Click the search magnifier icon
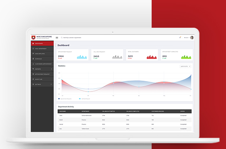Image resolution: width=226 pixels, height=149 pixels. 61,38
